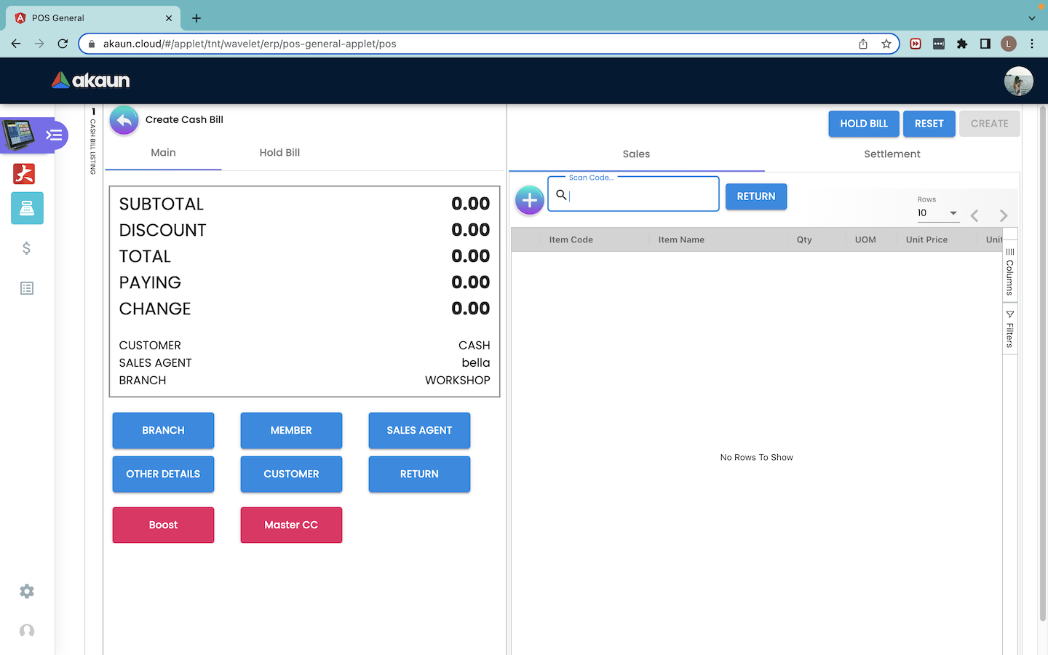Toggle the browser side panel icon
This screenshot has width=1048, height=655.
pyautogui.click(x=985, y=44)
